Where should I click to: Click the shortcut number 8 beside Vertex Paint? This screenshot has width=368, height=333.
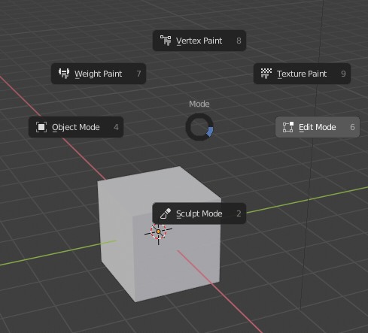(x=239, y=41)
